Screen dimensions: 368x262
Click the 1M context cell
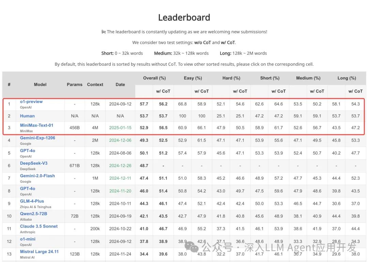tap(95, 178)
